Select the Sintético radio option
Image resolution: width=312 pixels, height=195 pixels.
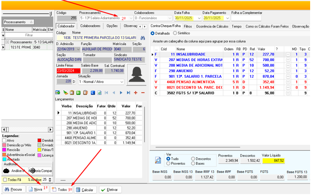pyautogui.click(x=175, y=33)
